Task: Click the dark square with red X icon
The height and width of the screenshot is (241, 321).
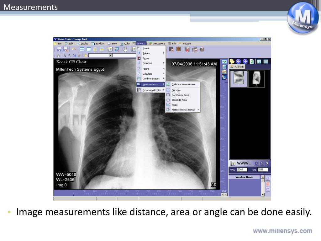Action: tap(171, 49)
